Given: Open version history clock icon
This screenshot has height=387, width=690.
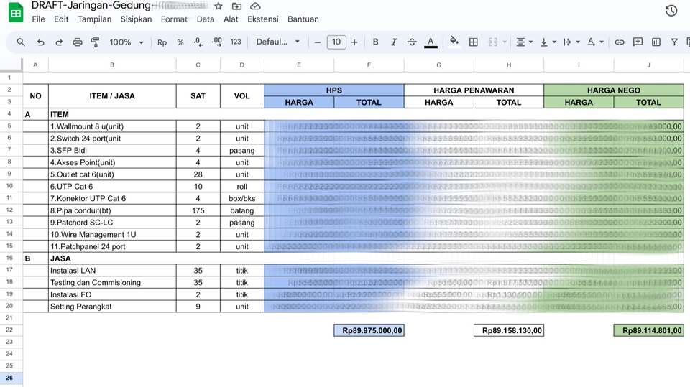Looking at the screenshot, I should tap(671, 11).
